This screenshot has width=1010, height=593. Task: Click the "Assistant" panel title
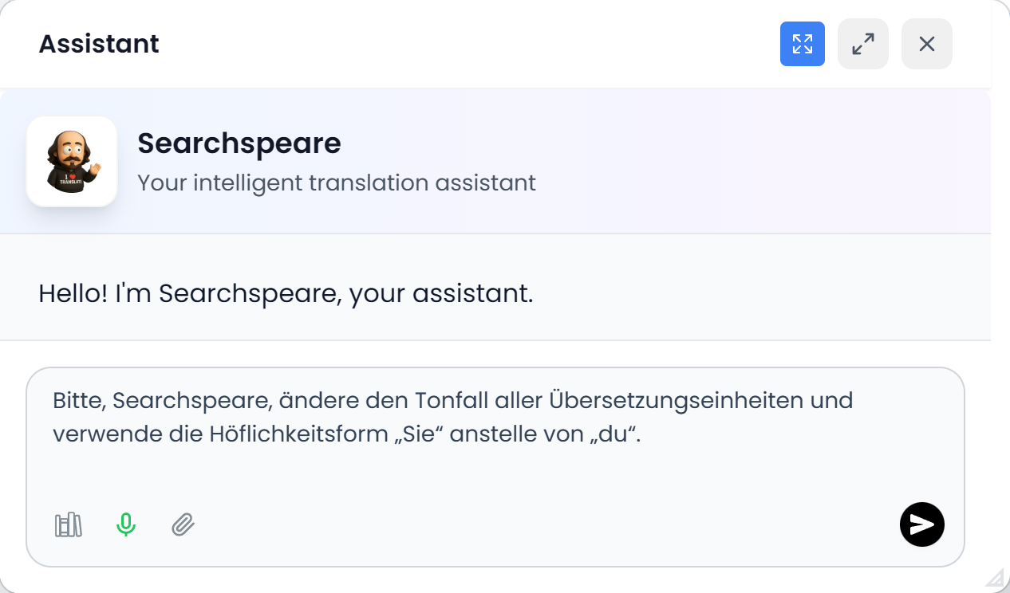(x=99, y=44)
